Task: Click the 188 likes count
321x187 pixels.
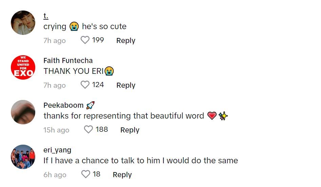Action: [102, 129]
